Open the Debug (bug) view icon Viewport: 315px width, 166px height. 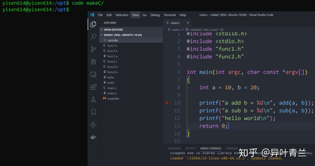(93, 61)
